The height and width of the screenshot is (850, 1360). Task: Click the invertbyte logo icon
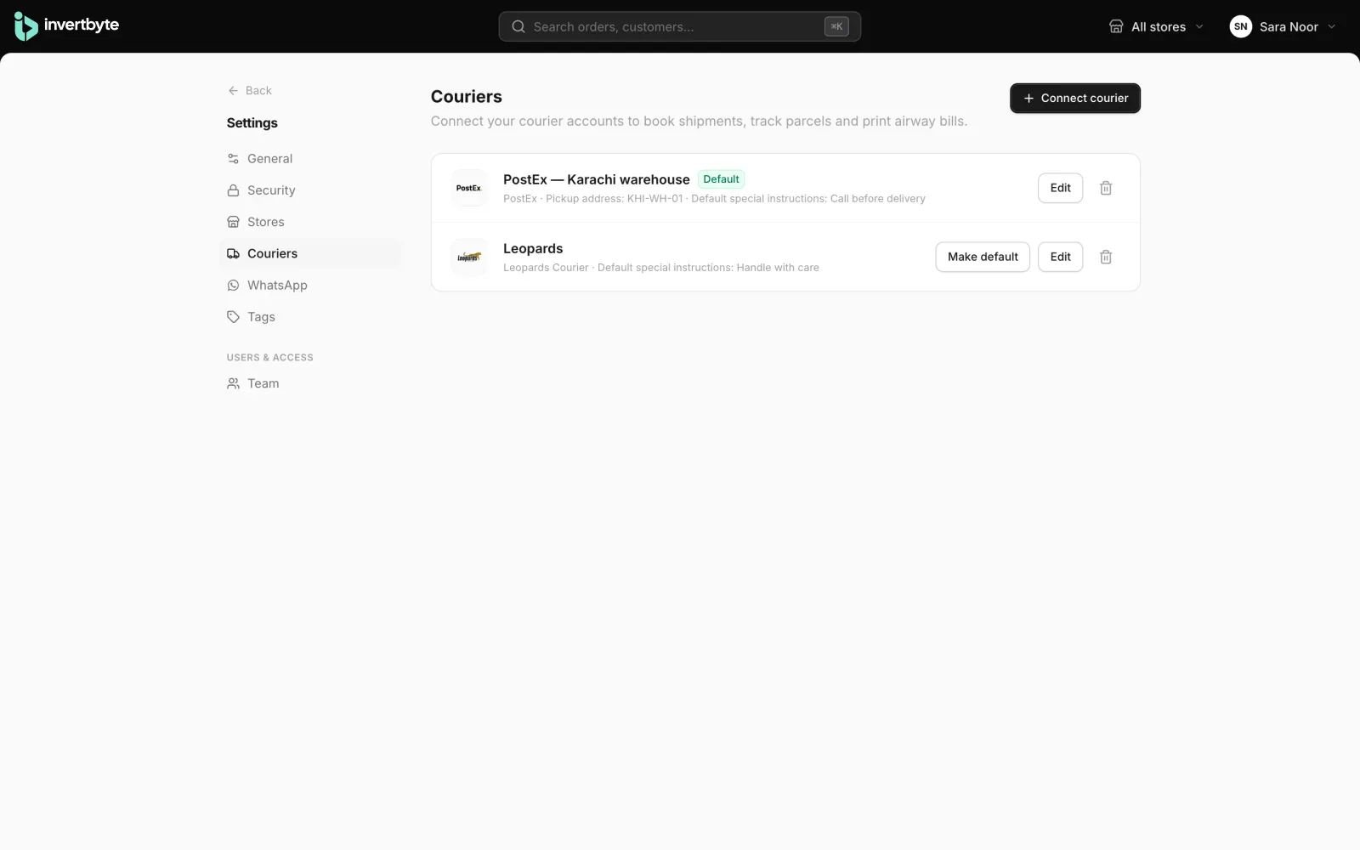pyautogui.click(x=25, y=26)
